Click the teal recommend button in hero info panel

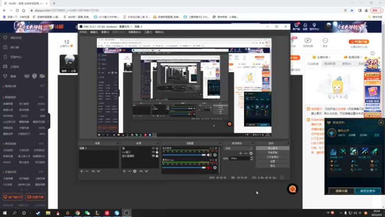point(368,191)
